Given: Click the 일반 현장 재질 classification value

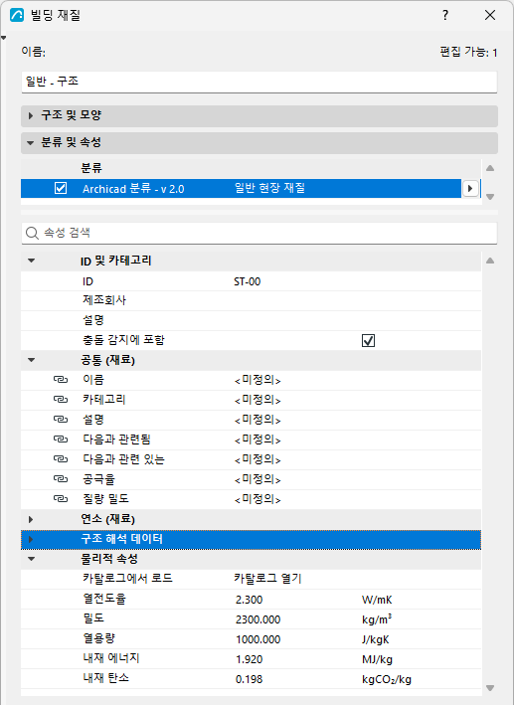Looking at the screenshot, I should coord(269,188).
